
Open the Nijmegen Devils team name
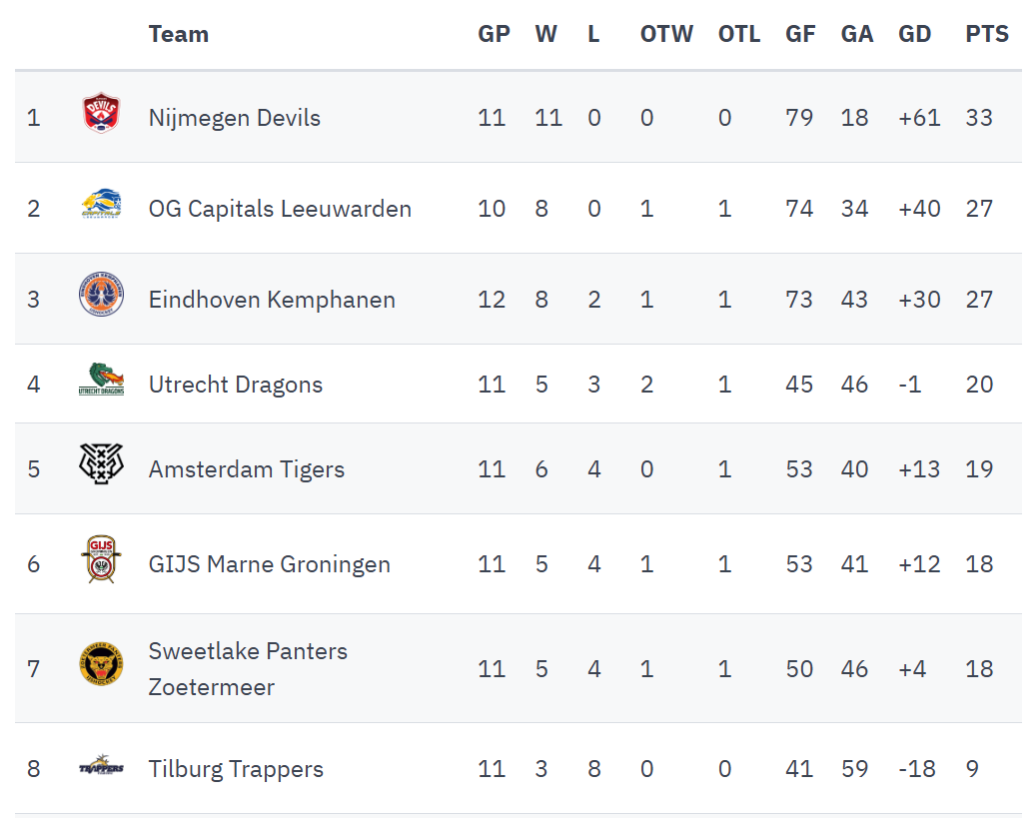pyautogui.click(x=235, y=118)
